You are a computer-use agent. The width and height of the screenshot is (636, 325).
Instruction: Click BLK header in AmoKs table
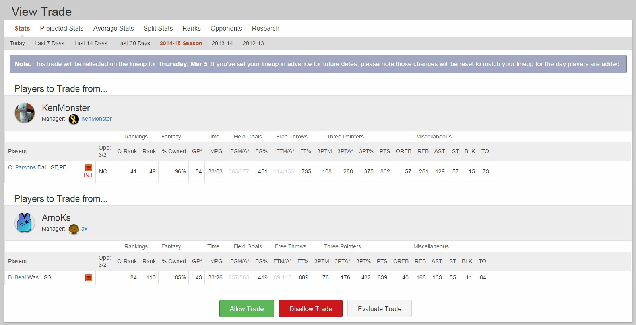(x=467, y=261)
